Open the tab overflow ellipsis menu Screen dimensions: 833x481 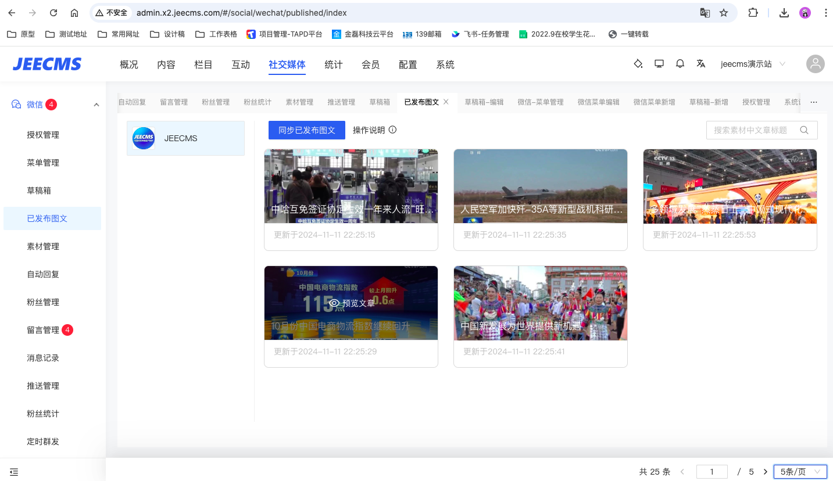pos(813,102)
